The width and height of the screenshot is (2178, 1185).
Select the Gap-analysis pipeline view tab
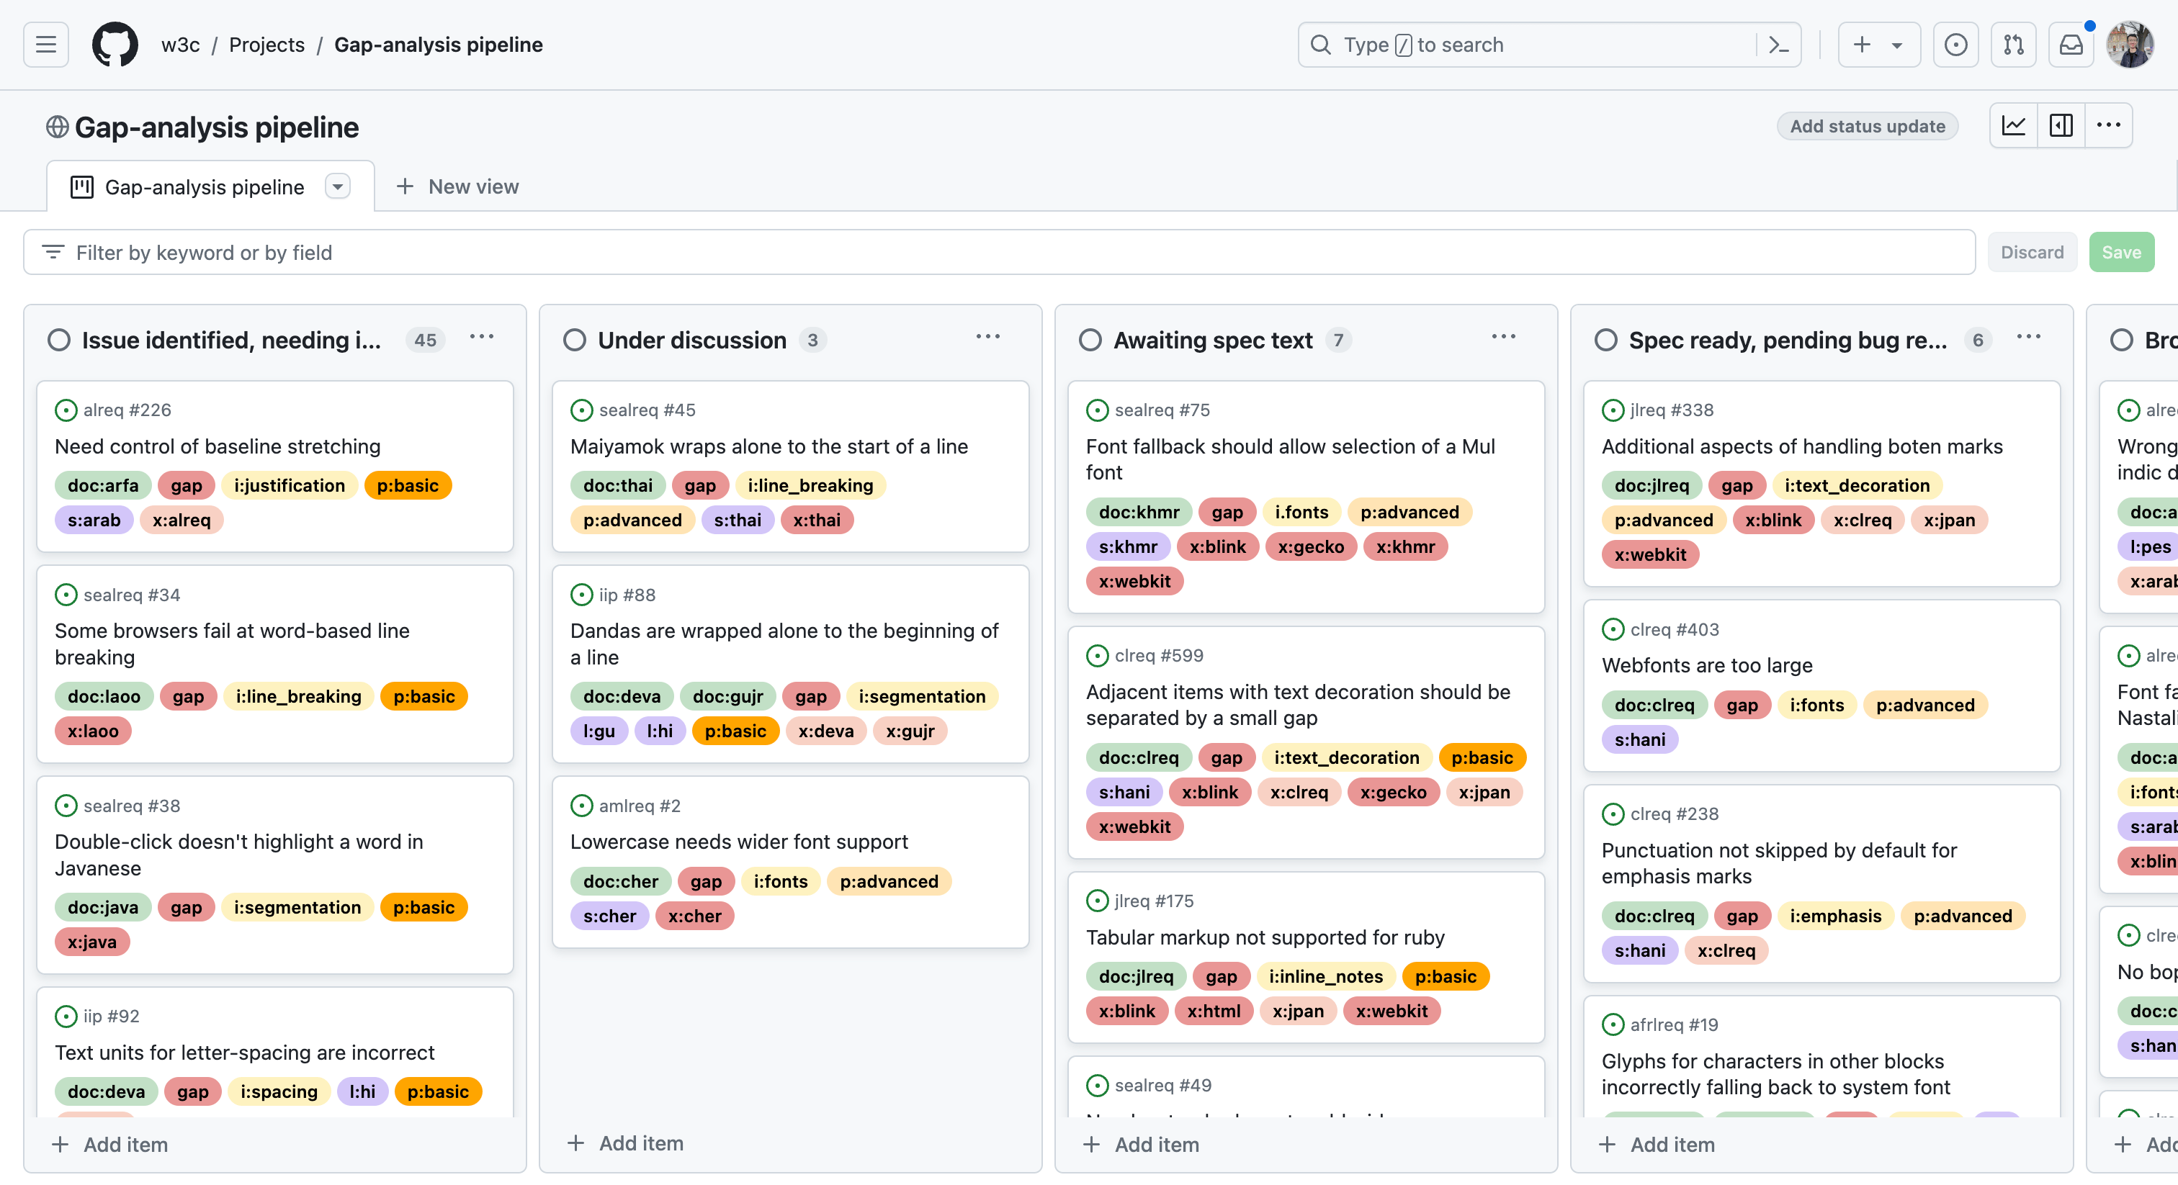[204, 186]
